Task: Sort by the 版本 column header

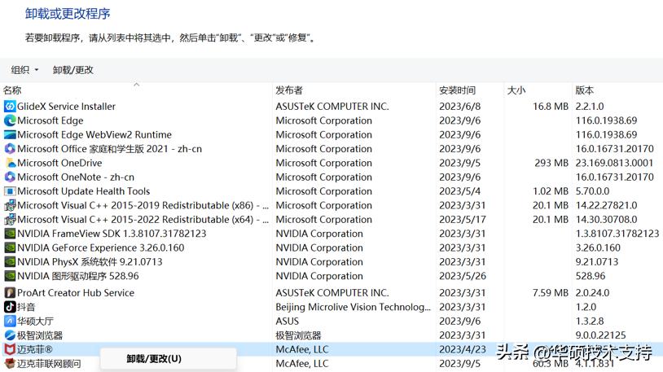Action: click(584, 90)
